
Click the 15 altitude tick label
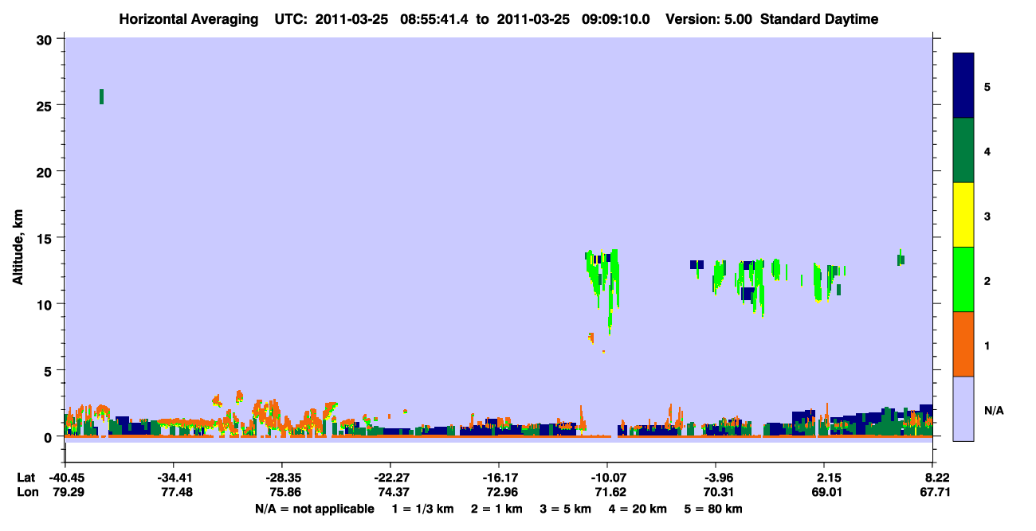tap(45, 238)
